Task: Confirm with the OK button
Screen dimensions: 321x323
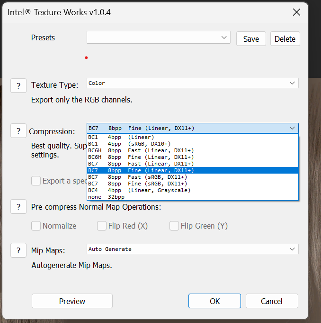Action: click(214, 301)
